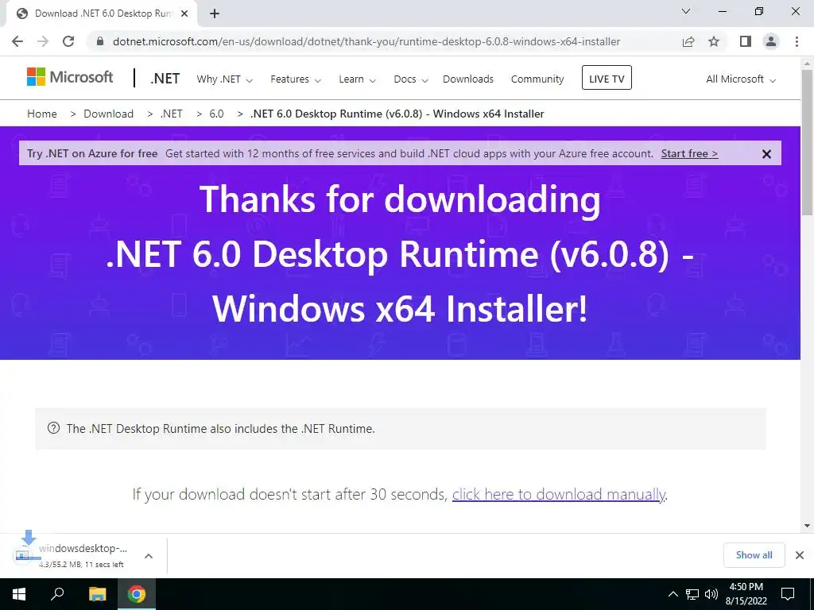Click the scrollbar down arrow
Image resolution: width=814 pixels, height=610 pixels.
pos(808,526)
